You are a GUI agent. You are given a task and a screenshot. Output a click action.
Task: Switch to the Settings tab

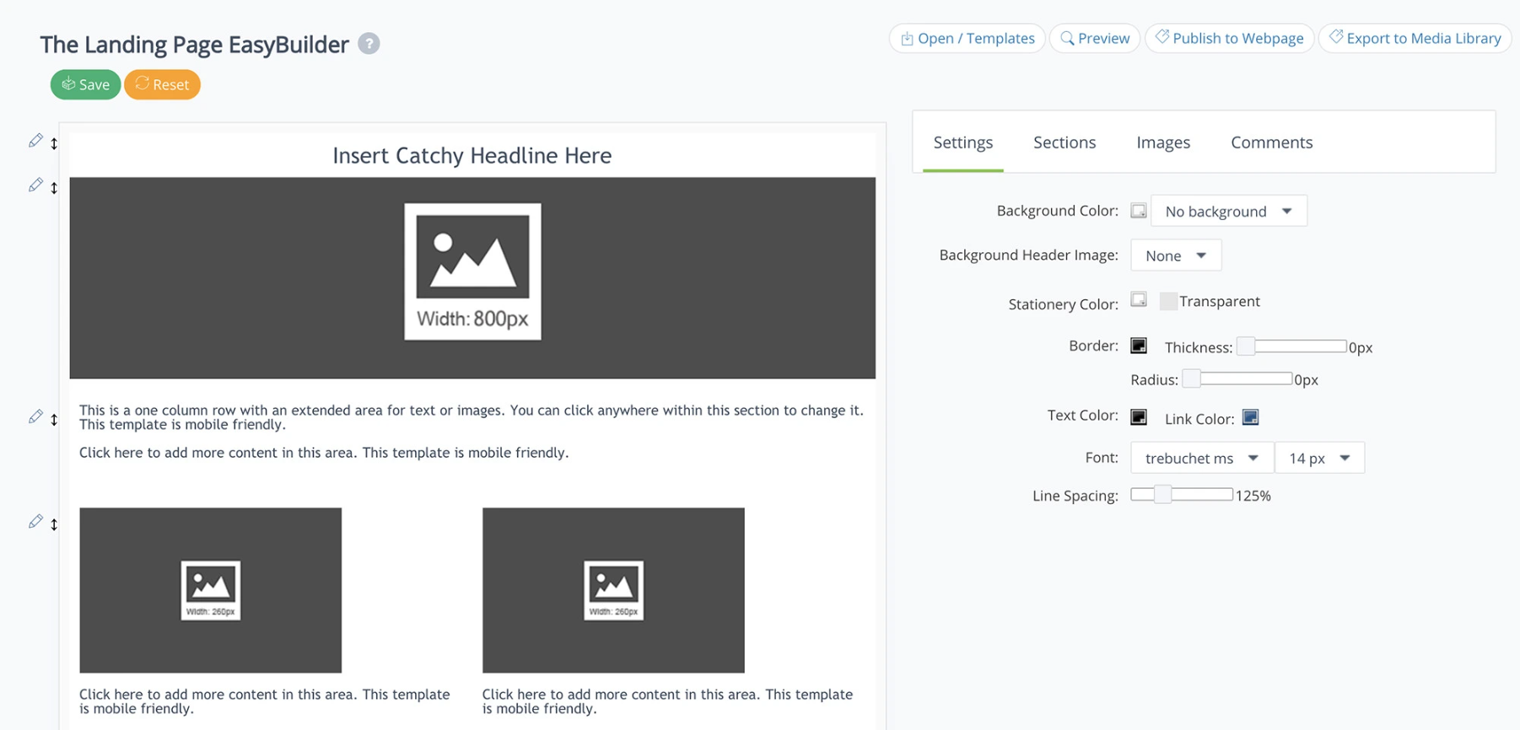[x=963, y=142]
